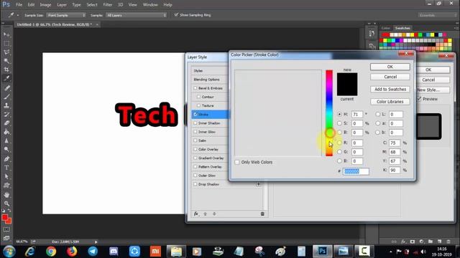Click the plus icon beside Drop Shadow
This screenshot has height=258, width=460.
pos(259,184)
